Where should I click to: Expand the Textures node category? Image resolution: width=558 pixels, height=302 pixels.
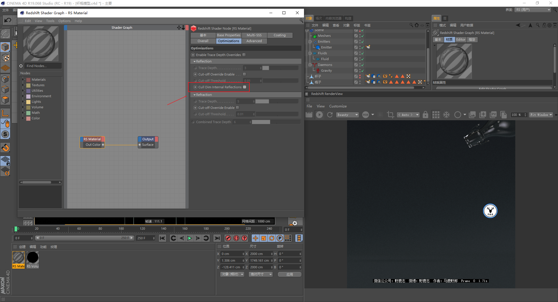pos(24,85)
